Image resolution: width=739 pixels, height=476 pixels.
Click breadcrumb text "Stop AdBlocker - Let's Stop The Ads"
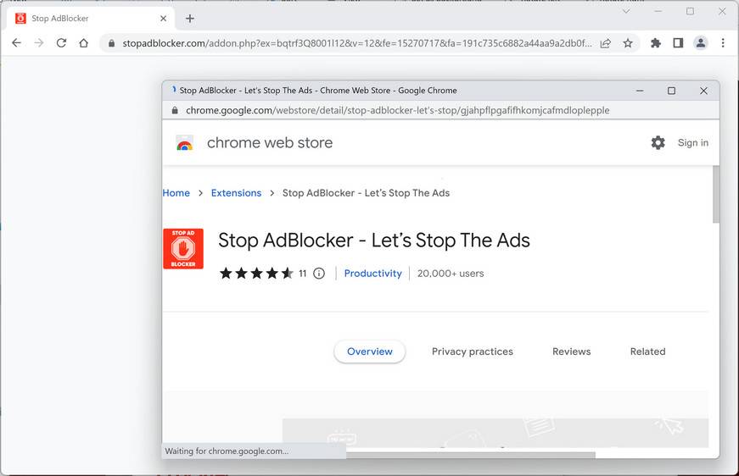366,193
